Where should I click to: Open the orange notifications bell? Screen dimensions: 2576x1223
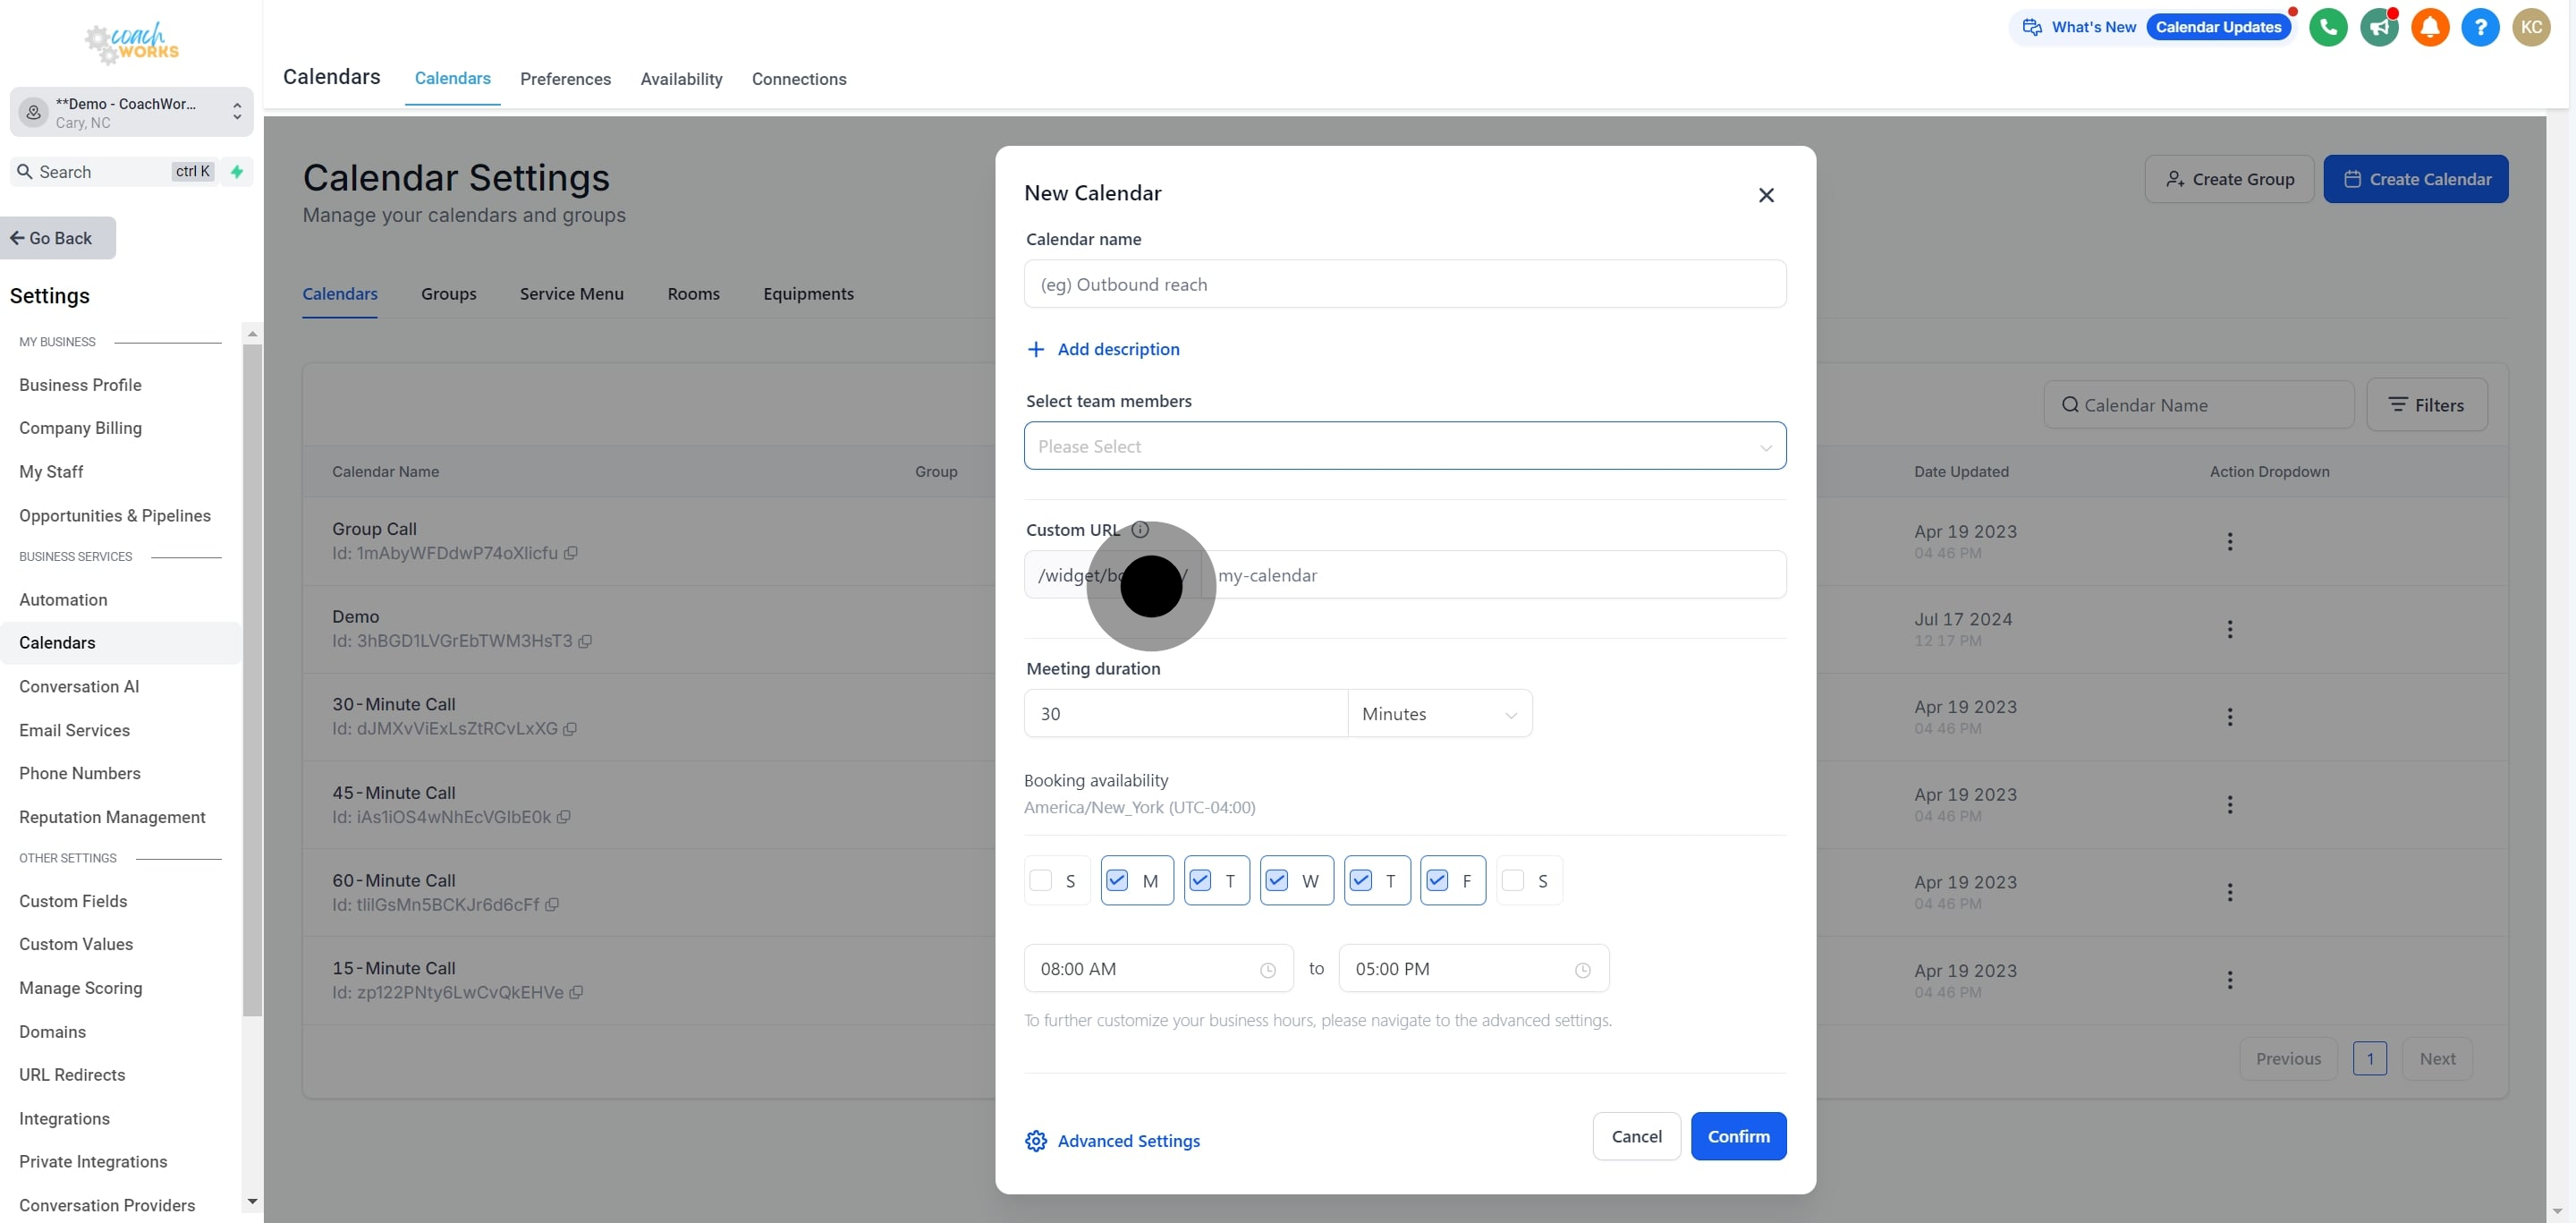tap(2429, 27)
